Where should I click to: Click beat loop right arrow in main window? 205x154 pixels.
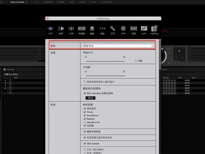pyautogui.click(x=182, y=57)
